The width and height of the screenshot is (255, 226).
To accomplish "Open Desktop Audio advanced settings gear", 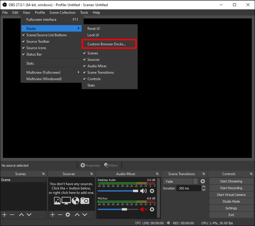I will 152,191.
